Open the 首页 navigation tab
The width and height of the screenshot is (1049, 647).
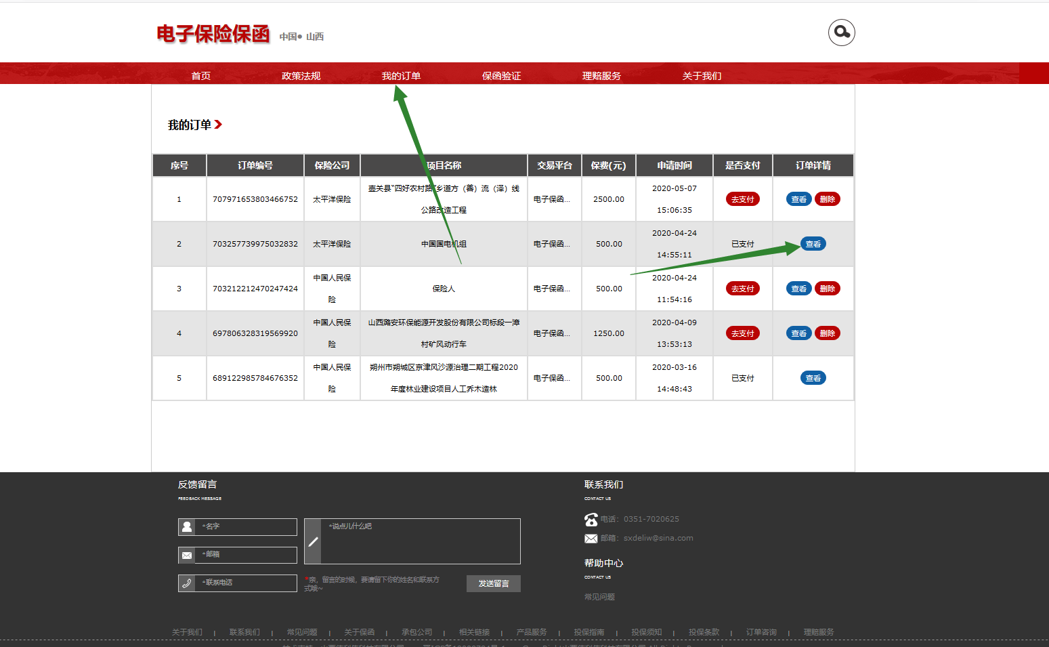tap(200, 76)
